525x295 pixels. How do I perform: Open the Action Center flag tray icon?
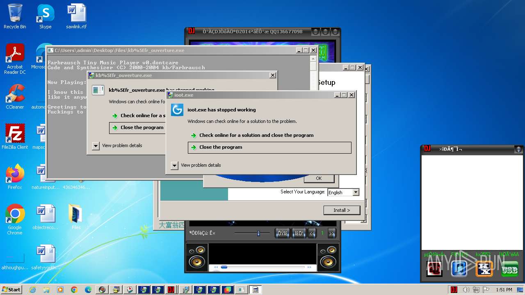(486, 290)
